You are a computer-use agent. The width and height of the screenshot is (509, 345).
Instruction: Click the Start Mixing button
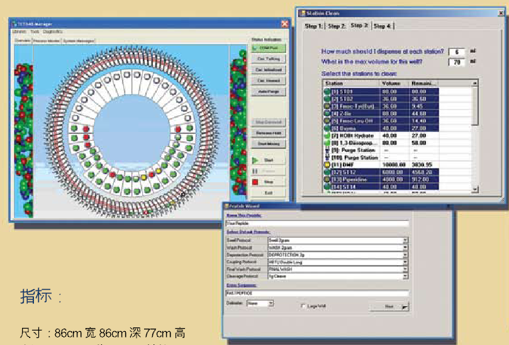pyautogui.click(x=269, y=144)
